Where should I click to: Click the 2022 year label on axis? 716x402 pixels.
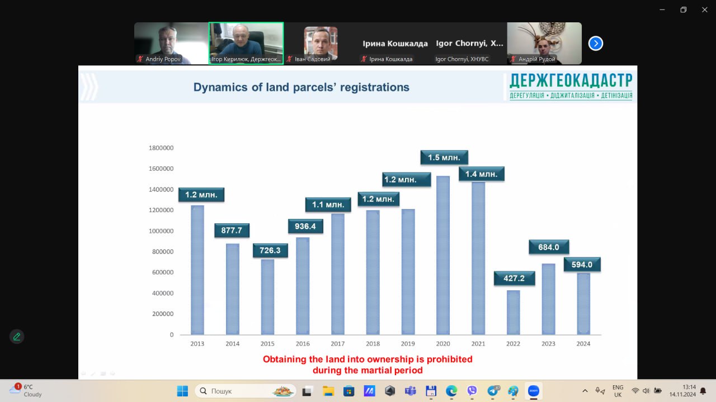coord(514,344)
